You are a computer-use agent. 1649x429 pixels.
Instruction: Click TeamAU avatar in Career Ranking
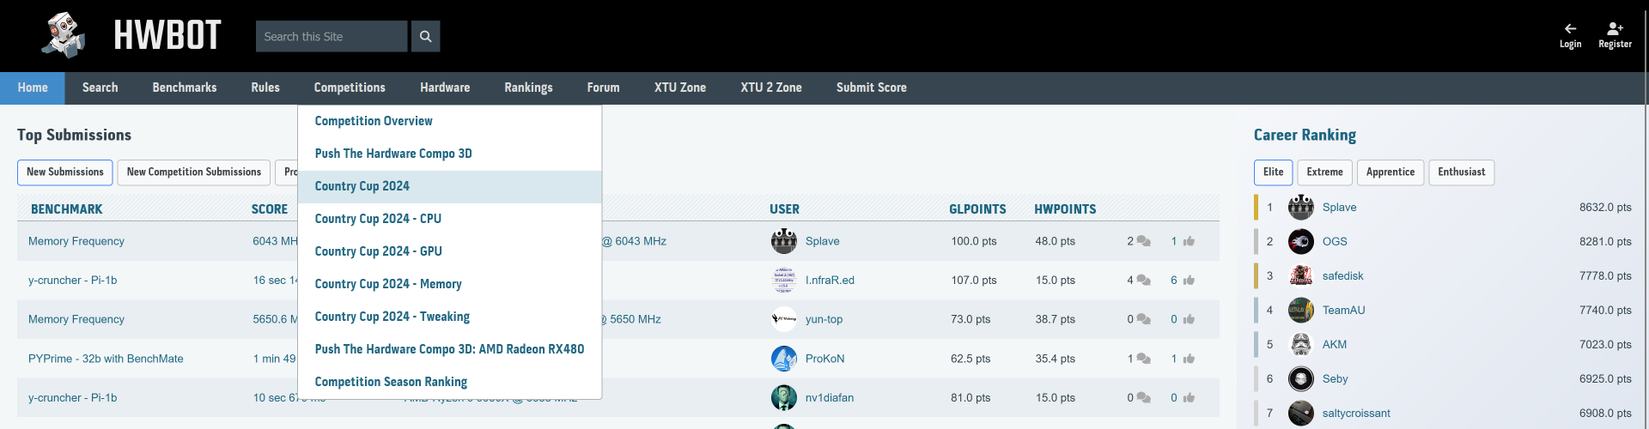(1301, 310)
